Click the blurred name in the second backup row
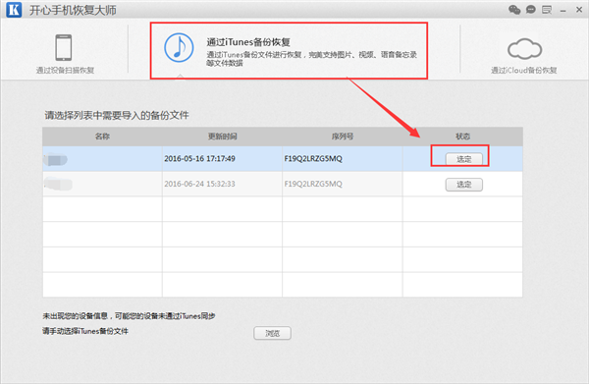Screen dimensions: 589x384 click(x=58, y=184)
